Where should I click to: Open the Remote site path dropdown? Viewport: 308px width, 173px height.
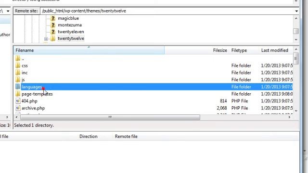296,11
